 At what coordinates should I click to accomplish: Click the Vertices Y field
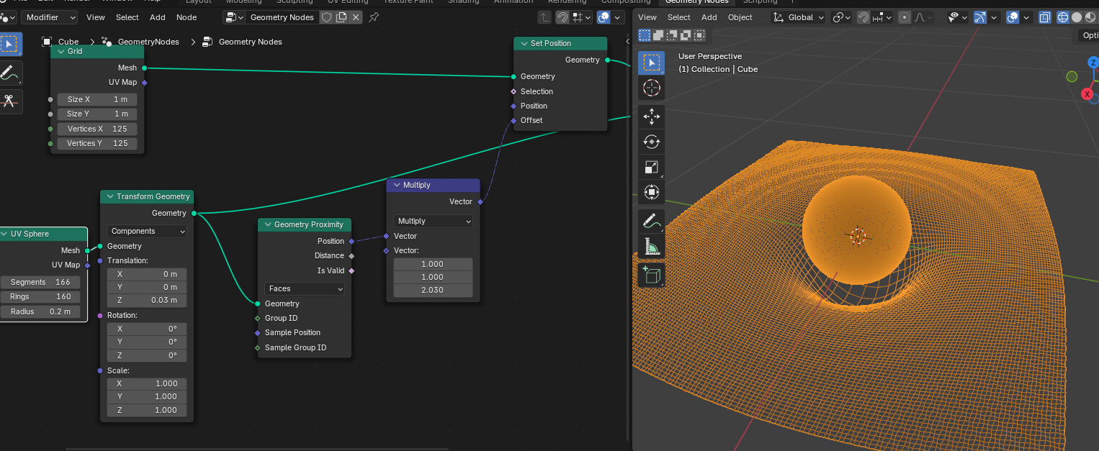(97, 143)
